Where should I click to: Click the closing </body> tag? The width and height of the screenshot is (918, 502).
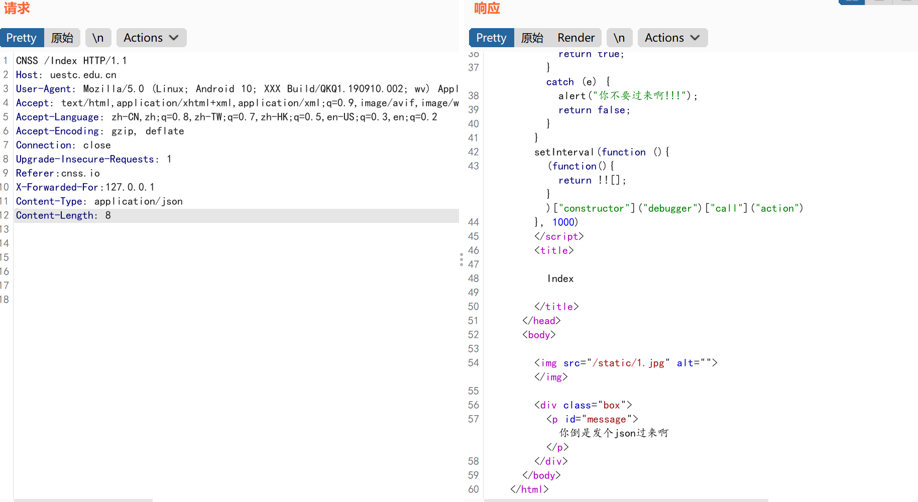541,475
